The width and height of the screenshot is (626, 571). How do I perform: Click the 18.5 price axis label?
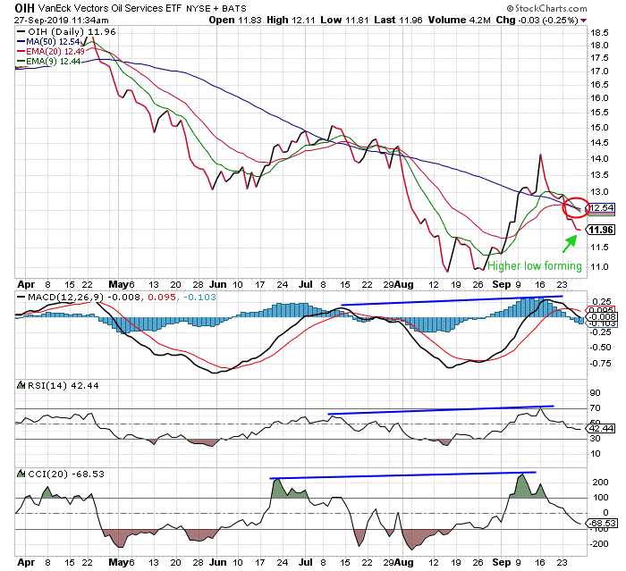coord(599,33)
